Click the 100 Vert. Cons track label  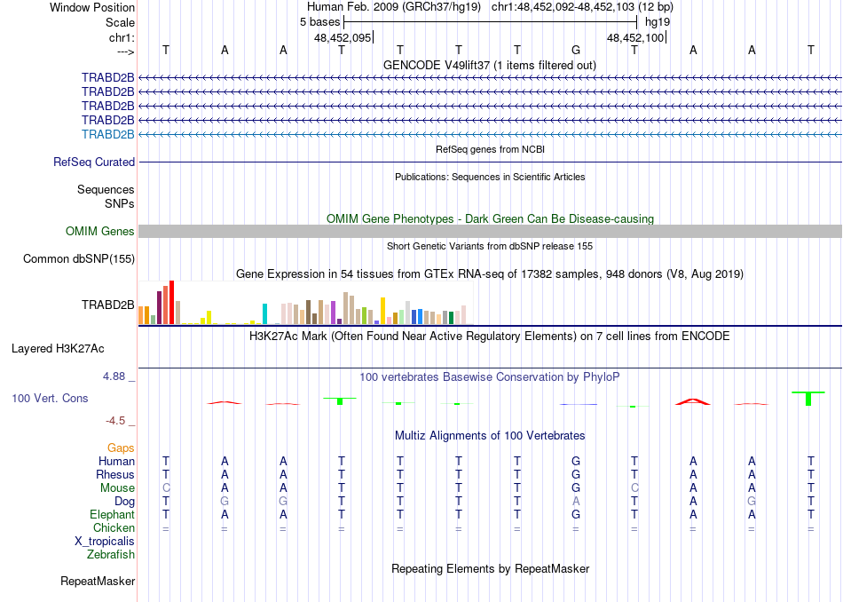click(50, 398)
